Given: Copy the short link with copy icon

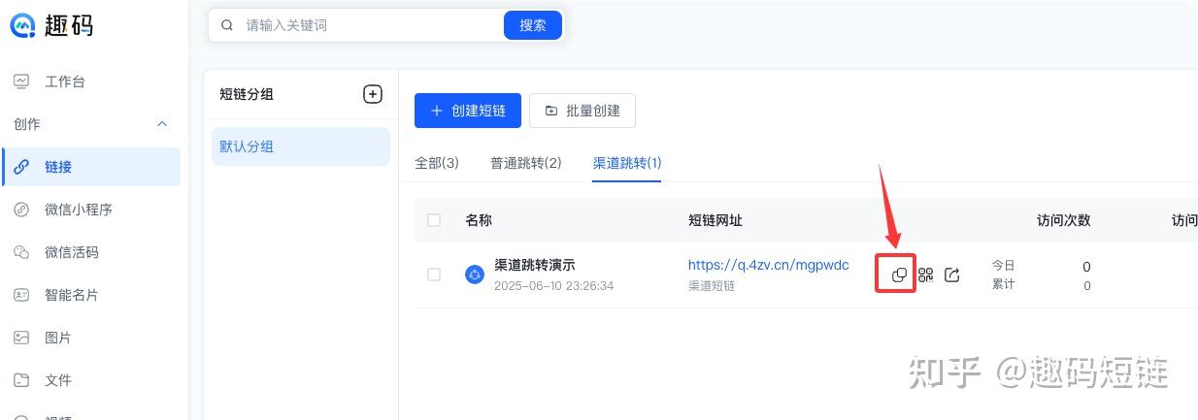Looking at the screenshot, I should (x=899, y=275).
